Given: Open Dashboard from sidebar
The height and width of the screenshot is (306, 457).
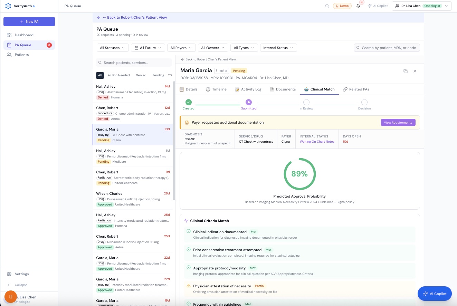Looking at the screenshot, I should point(24,35).
